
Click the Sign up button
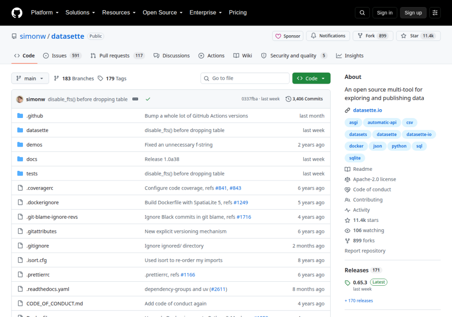[x=413, y=13]
